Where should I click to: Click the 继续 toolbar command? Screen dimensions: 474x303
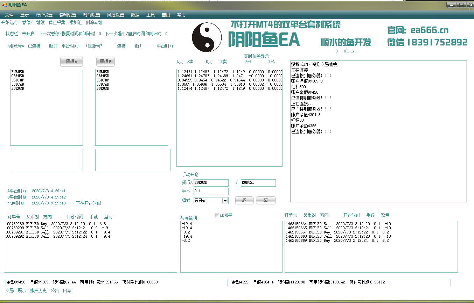40,23
